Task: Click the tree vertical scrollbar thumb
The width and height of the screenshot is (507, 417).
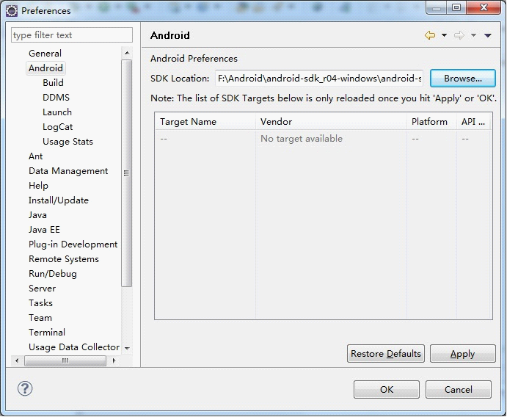Action: (126, 173)
